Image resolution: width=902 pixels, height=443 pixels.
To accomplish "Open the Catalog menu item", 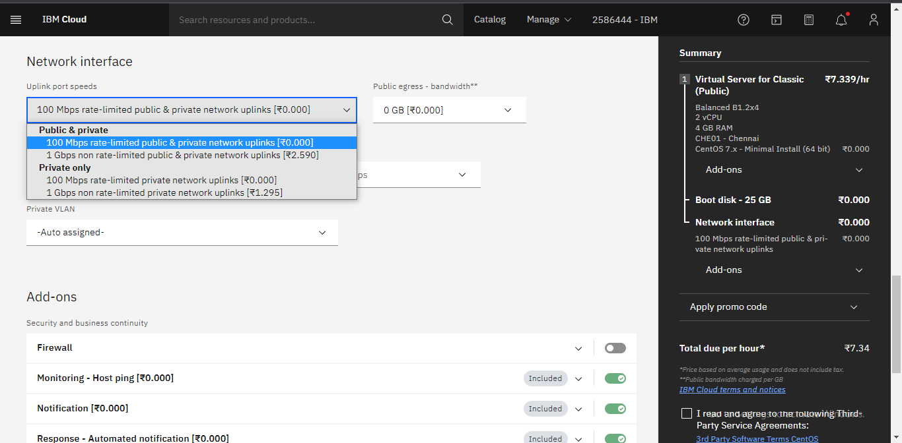I will point(489,20).
